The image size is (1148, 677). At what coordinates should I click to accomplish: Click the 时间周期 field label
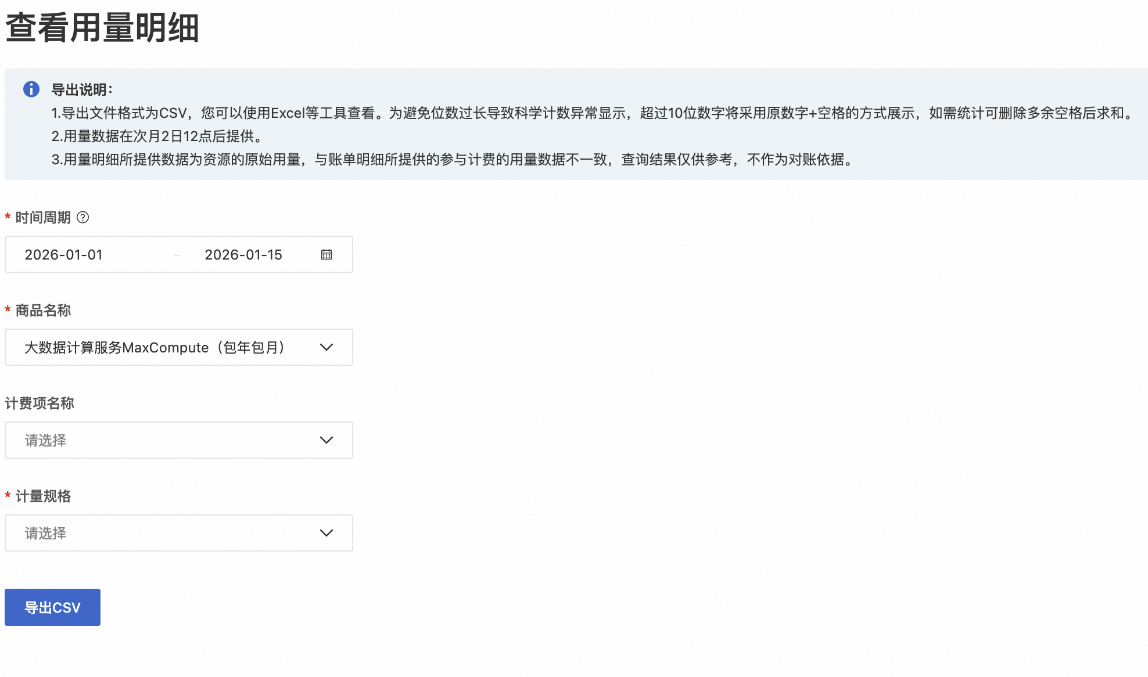(43, 217)
